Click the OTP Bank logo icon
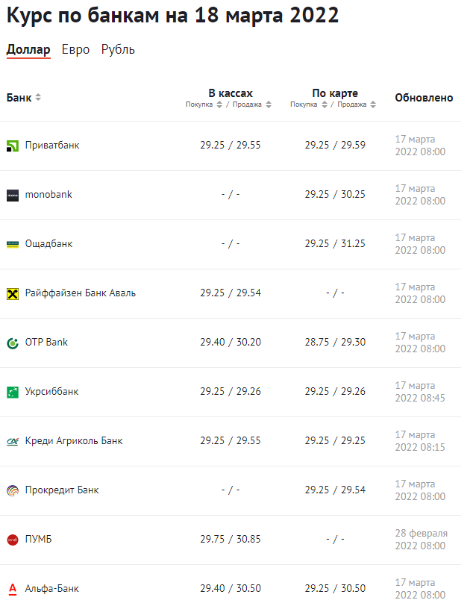The image size is (470, 609). click(13, 343)
